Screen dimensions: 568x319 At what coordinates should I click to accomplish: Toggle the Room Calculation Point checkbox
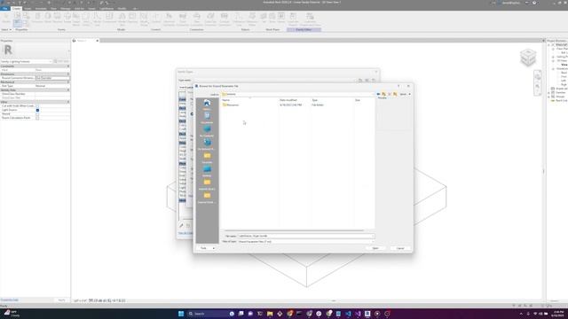pyautogui.click(x=37, y=118)
